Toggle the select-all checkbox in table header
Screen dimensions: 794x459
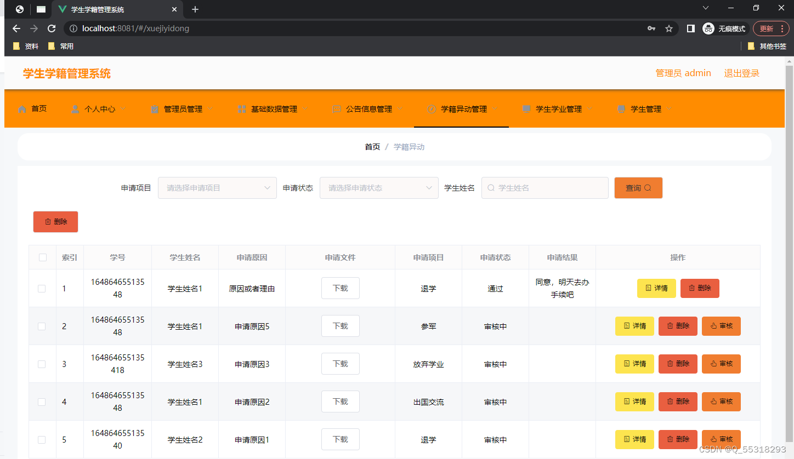click(43, 257)
